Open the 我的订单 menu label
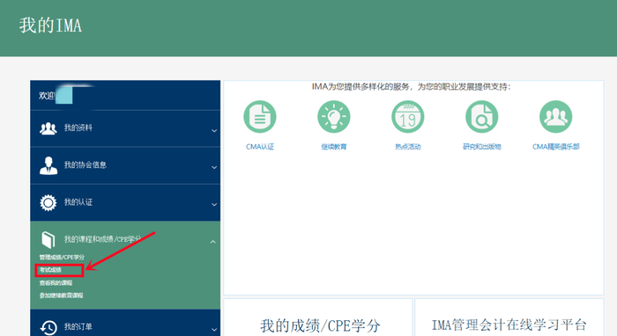The image size is (617, 336). pos(78,326)
